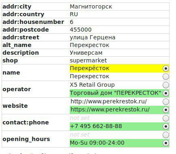Click the not set text in opening_hours row
Screen dimensions: 176x154
[x=79, y=135]
